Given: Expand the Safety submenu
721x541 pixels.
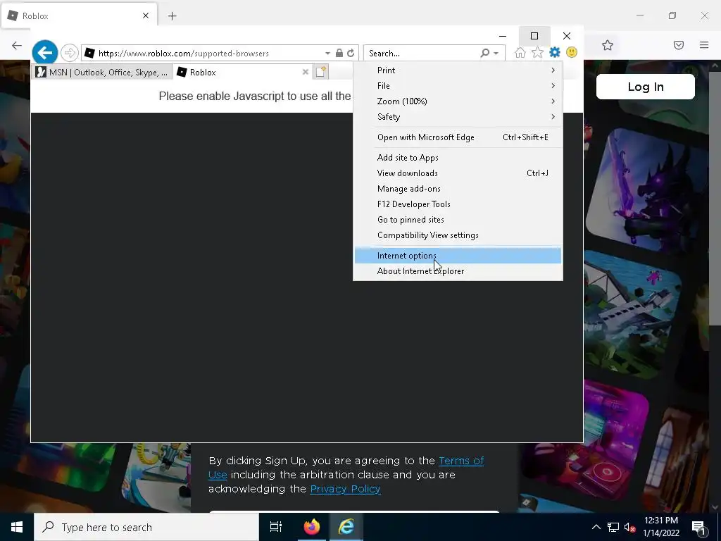Looking at the screenshot, I should click(458, 117).
